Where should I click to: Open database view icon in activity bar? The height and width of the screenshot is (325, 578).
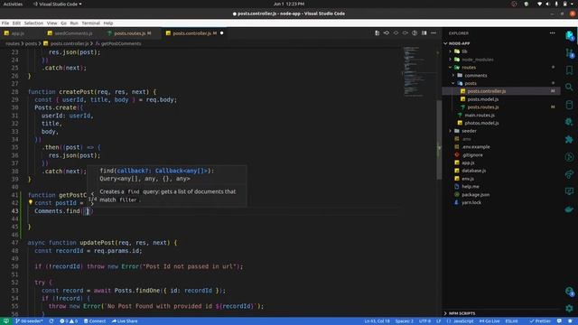(569, 105)
